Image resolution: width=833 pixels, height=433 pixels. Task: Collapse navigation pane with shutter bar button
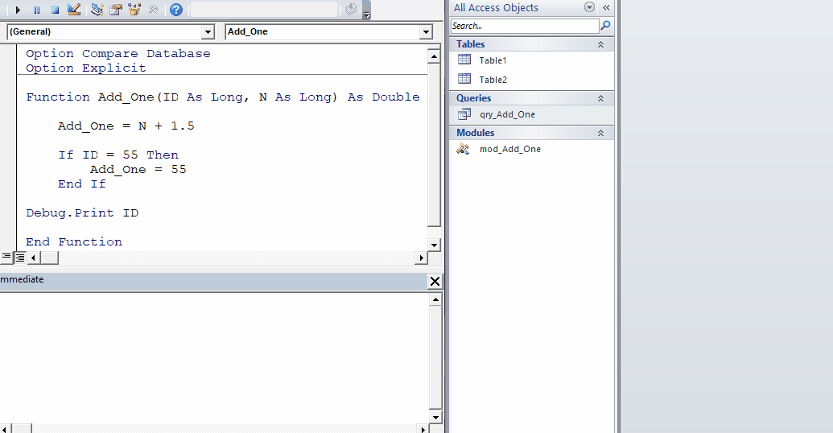[606, 7]
